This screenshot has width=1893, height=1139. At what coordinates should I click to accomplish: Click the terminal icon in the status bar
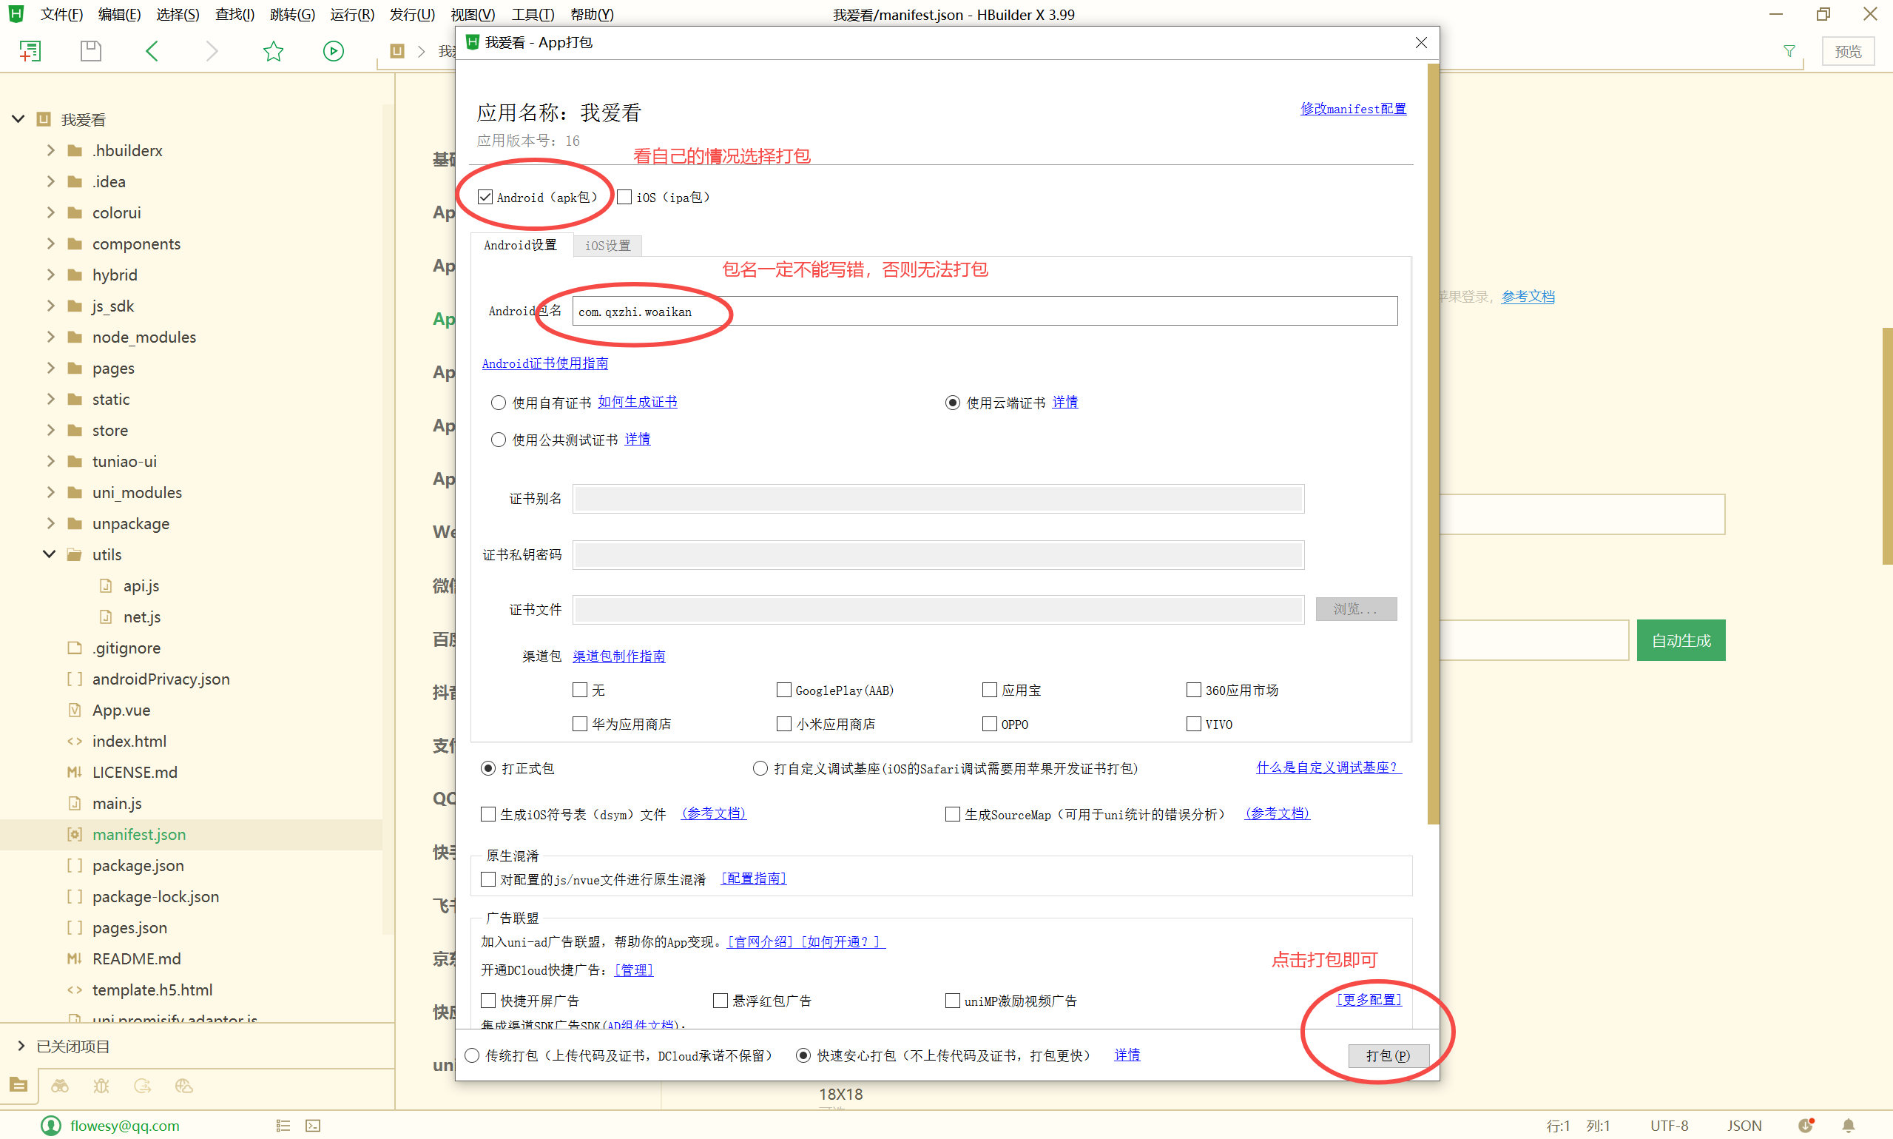313,1125
